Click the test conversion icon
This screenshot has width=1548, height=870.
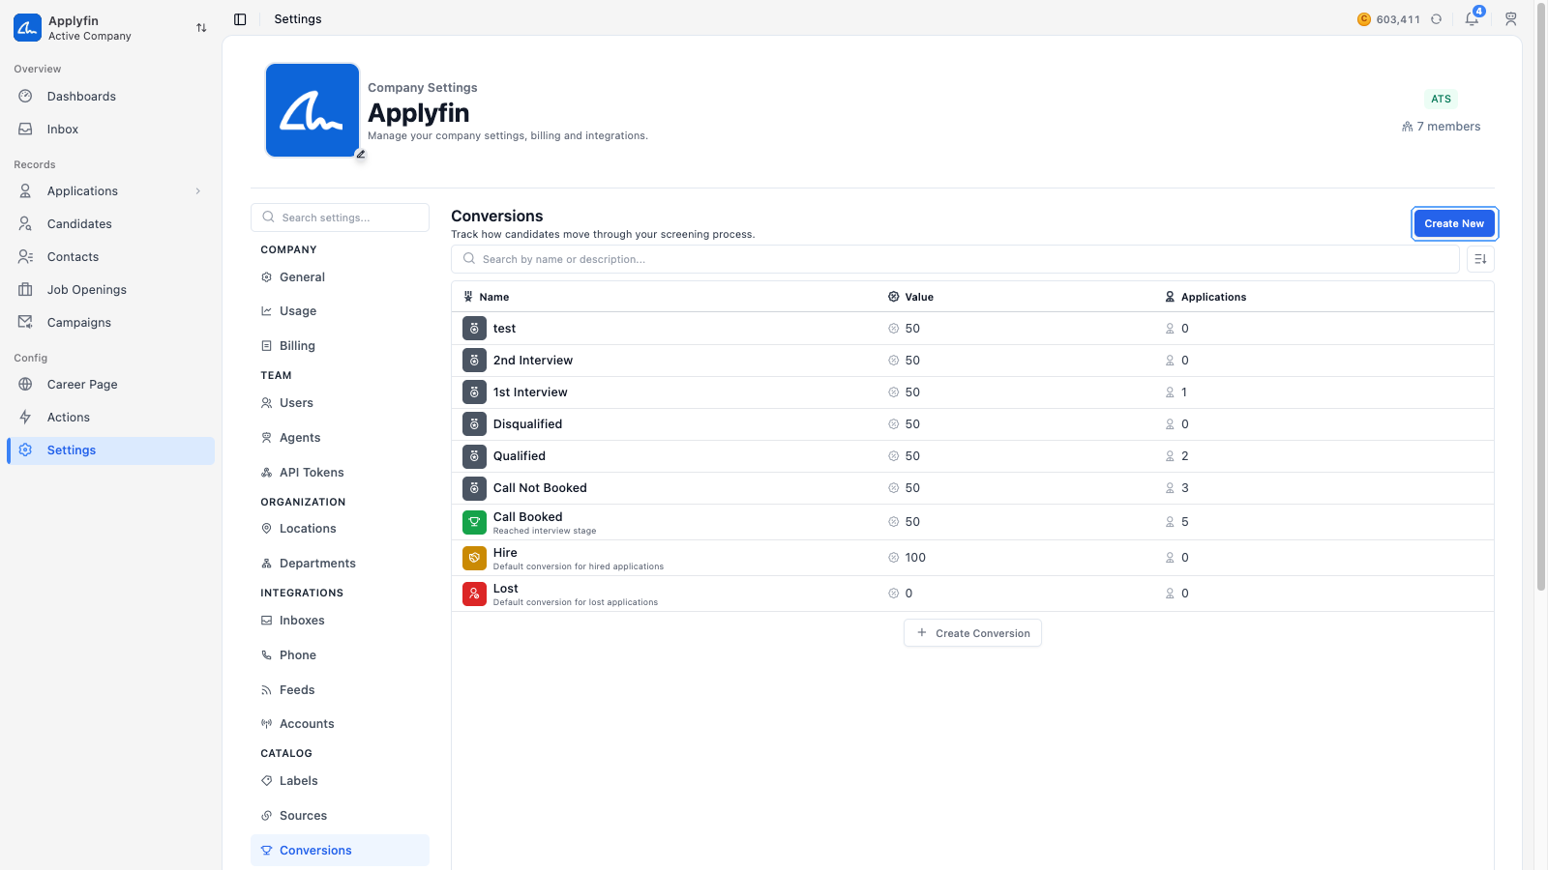coord(474,329)
